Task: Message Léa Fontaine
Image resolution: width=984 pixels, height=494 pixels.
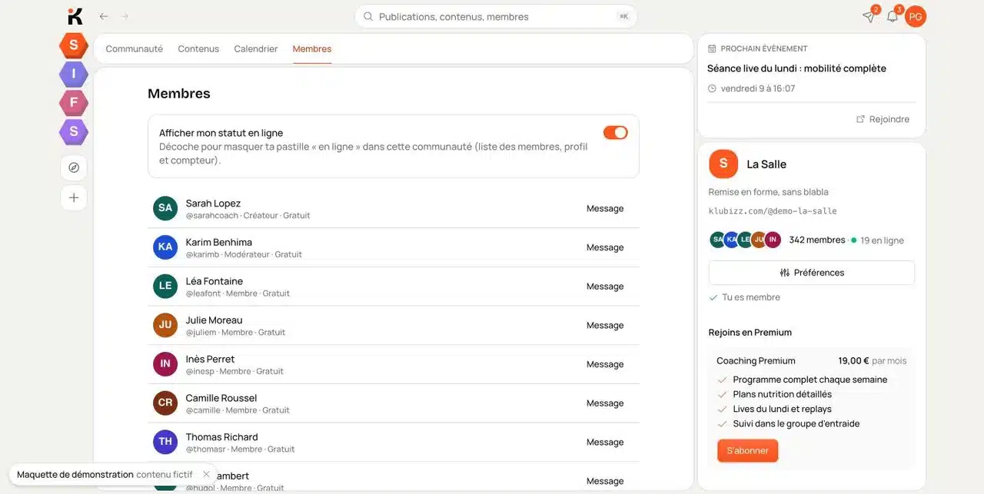Action: [605, 287]
